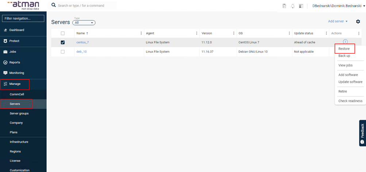Open the settings gear on Servers page

(358, 21)
